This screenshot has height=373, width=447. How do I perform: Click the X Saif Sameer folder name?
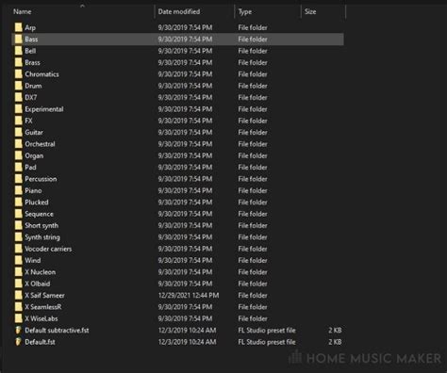point(44,295)
